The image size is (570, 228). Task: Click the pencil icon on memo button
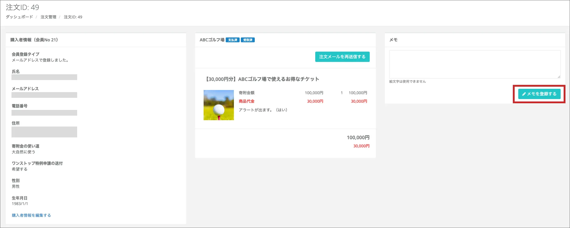(x=524, y=94)
